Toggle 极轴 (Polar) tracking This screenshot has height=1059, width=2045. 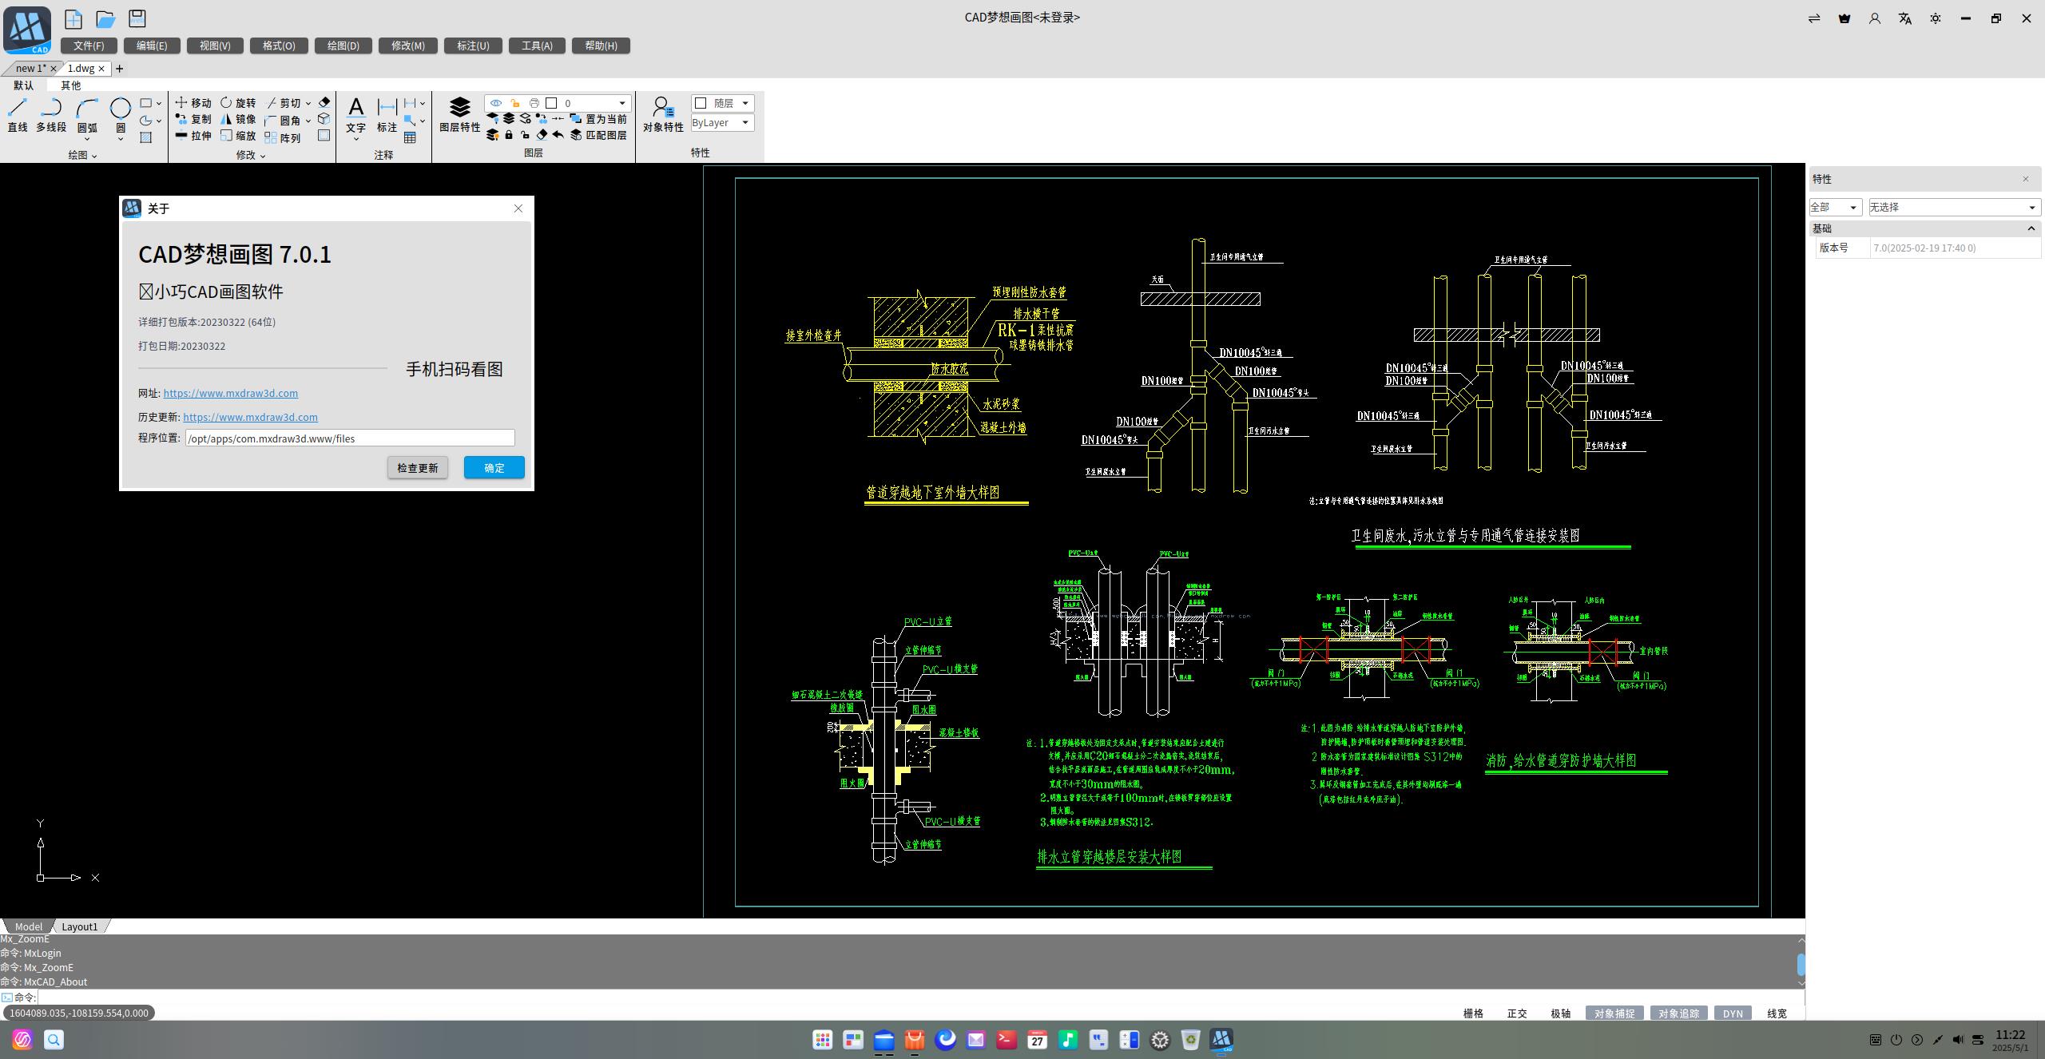[1561, 1013]
